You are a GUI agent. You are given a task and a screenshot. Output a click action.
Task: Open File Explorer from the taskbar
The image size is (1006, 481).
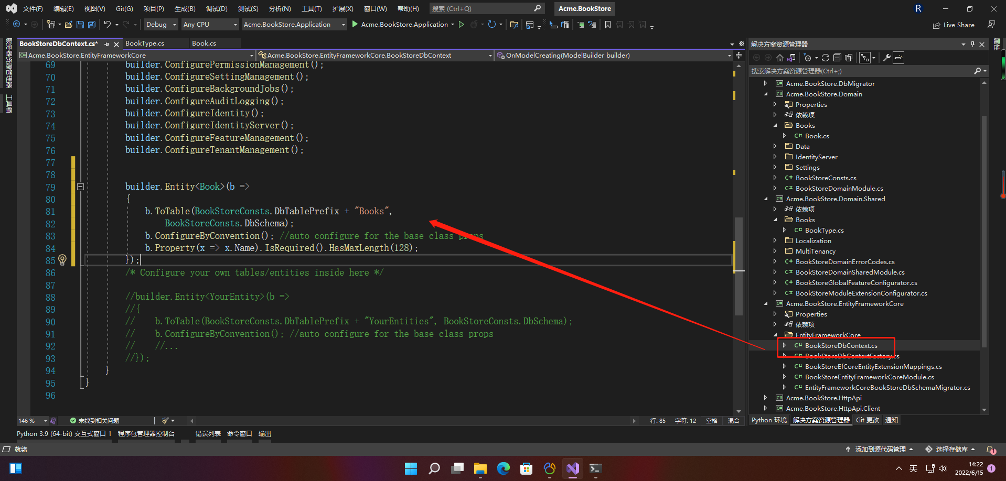coord(480,468)
